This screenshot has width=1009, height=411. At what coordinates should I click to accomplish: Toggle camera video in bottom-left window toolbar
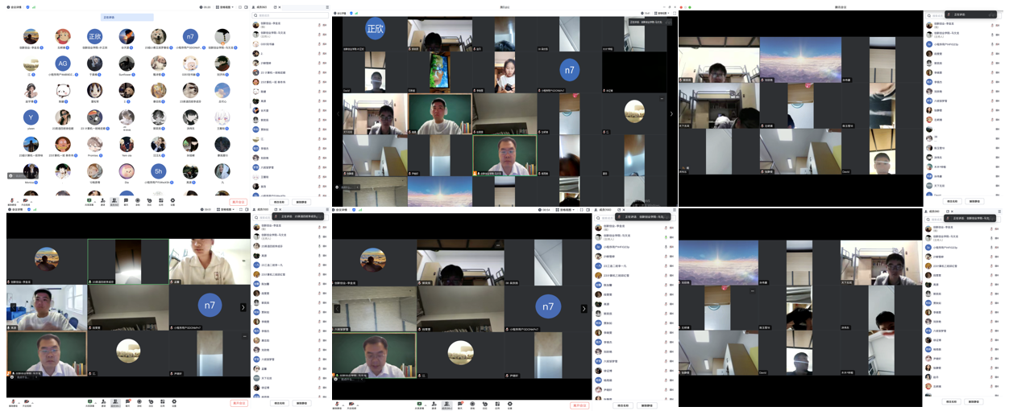(x=26, y=401)
